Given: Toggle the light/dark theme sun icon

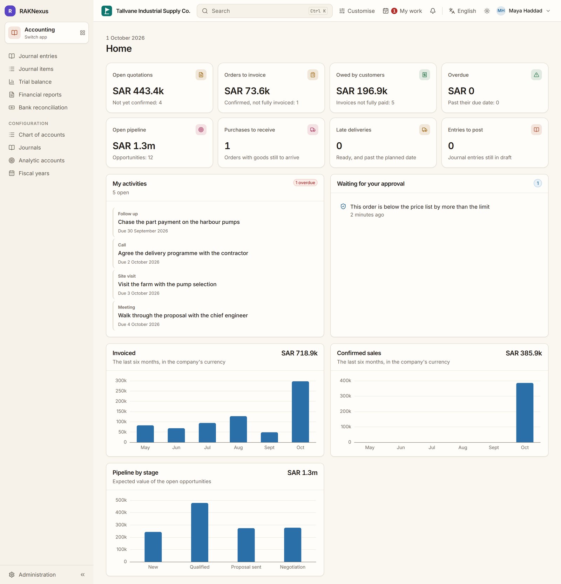Looking at the screenshot, I should click(487, 11).
